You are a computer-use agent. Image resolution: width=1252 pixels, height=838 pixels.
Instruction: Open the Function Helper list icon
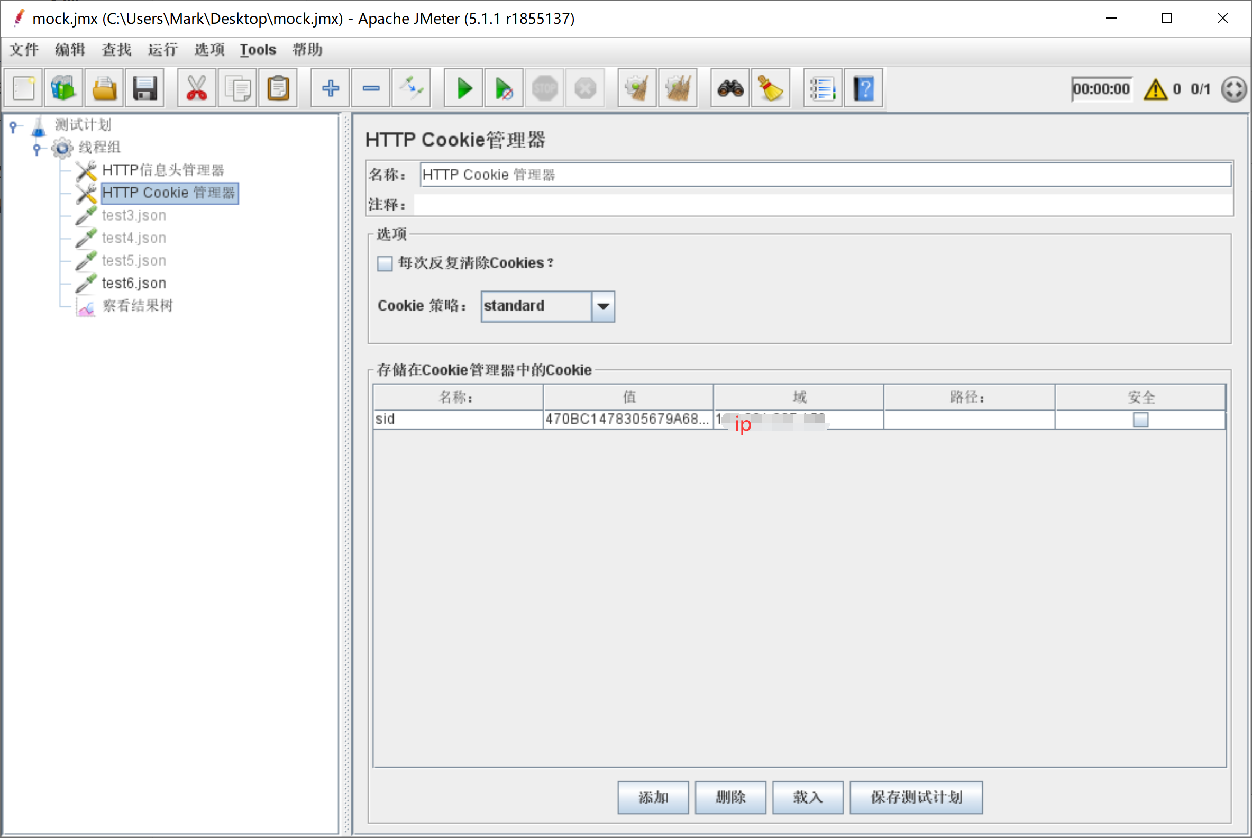point(823,88)
